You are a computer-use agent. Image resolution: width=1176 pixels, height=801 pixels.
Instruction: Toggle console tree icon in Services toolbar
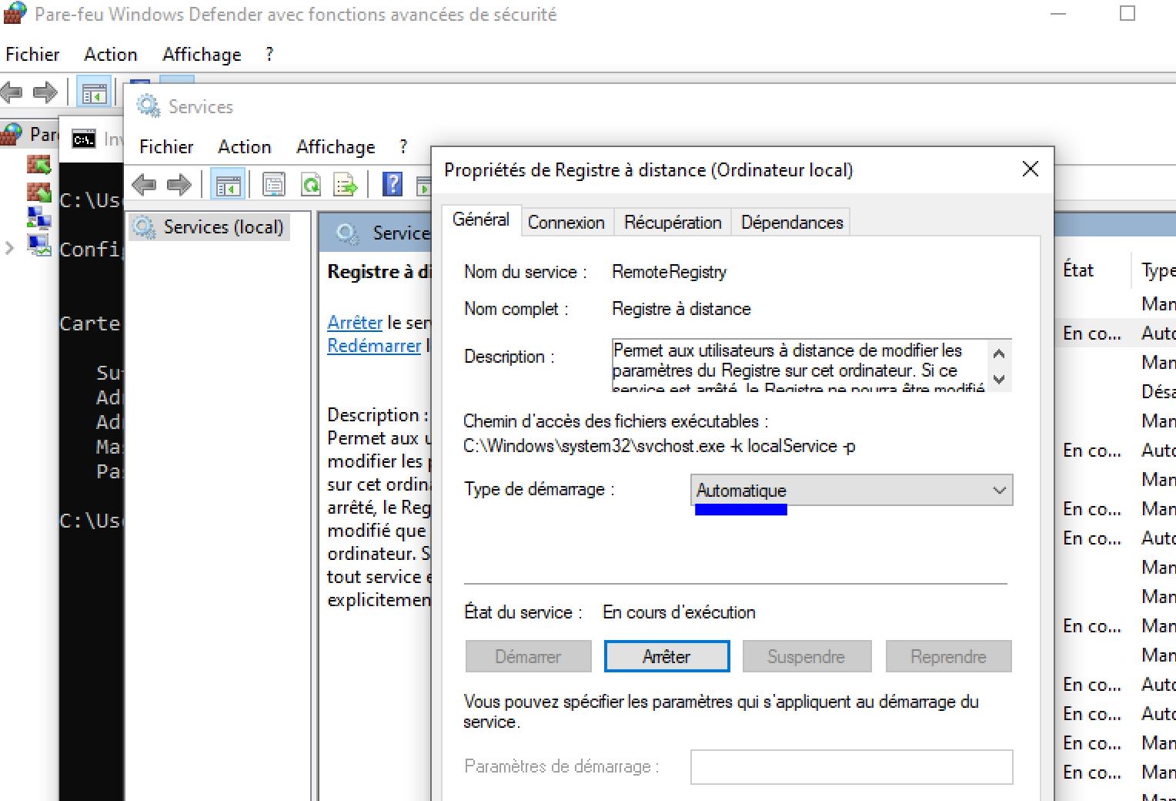pyautogui.click(x=228, y=185)
